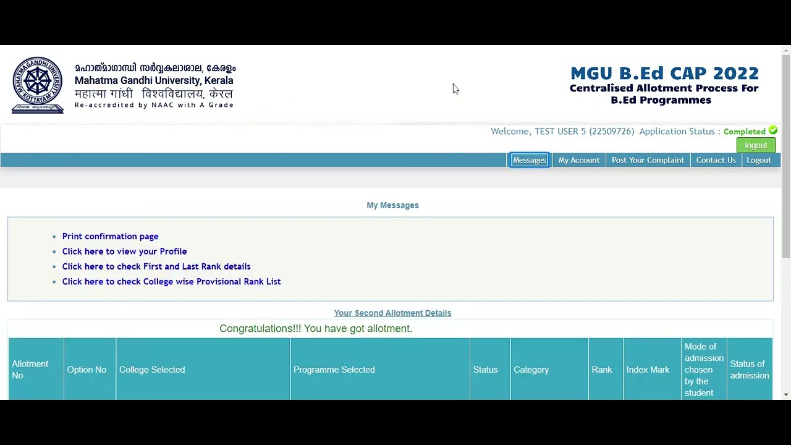Check First and Last Rank details link
791x445 pixels.
156,266
